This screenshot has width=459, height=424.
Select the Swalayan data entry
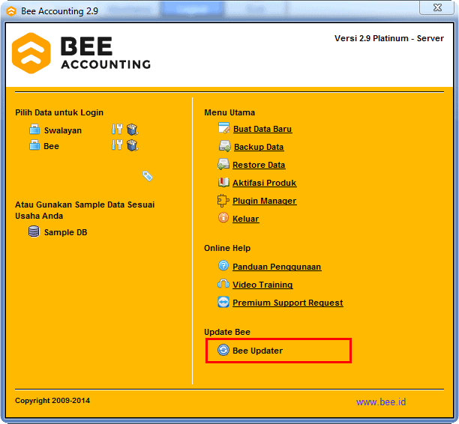63,130
